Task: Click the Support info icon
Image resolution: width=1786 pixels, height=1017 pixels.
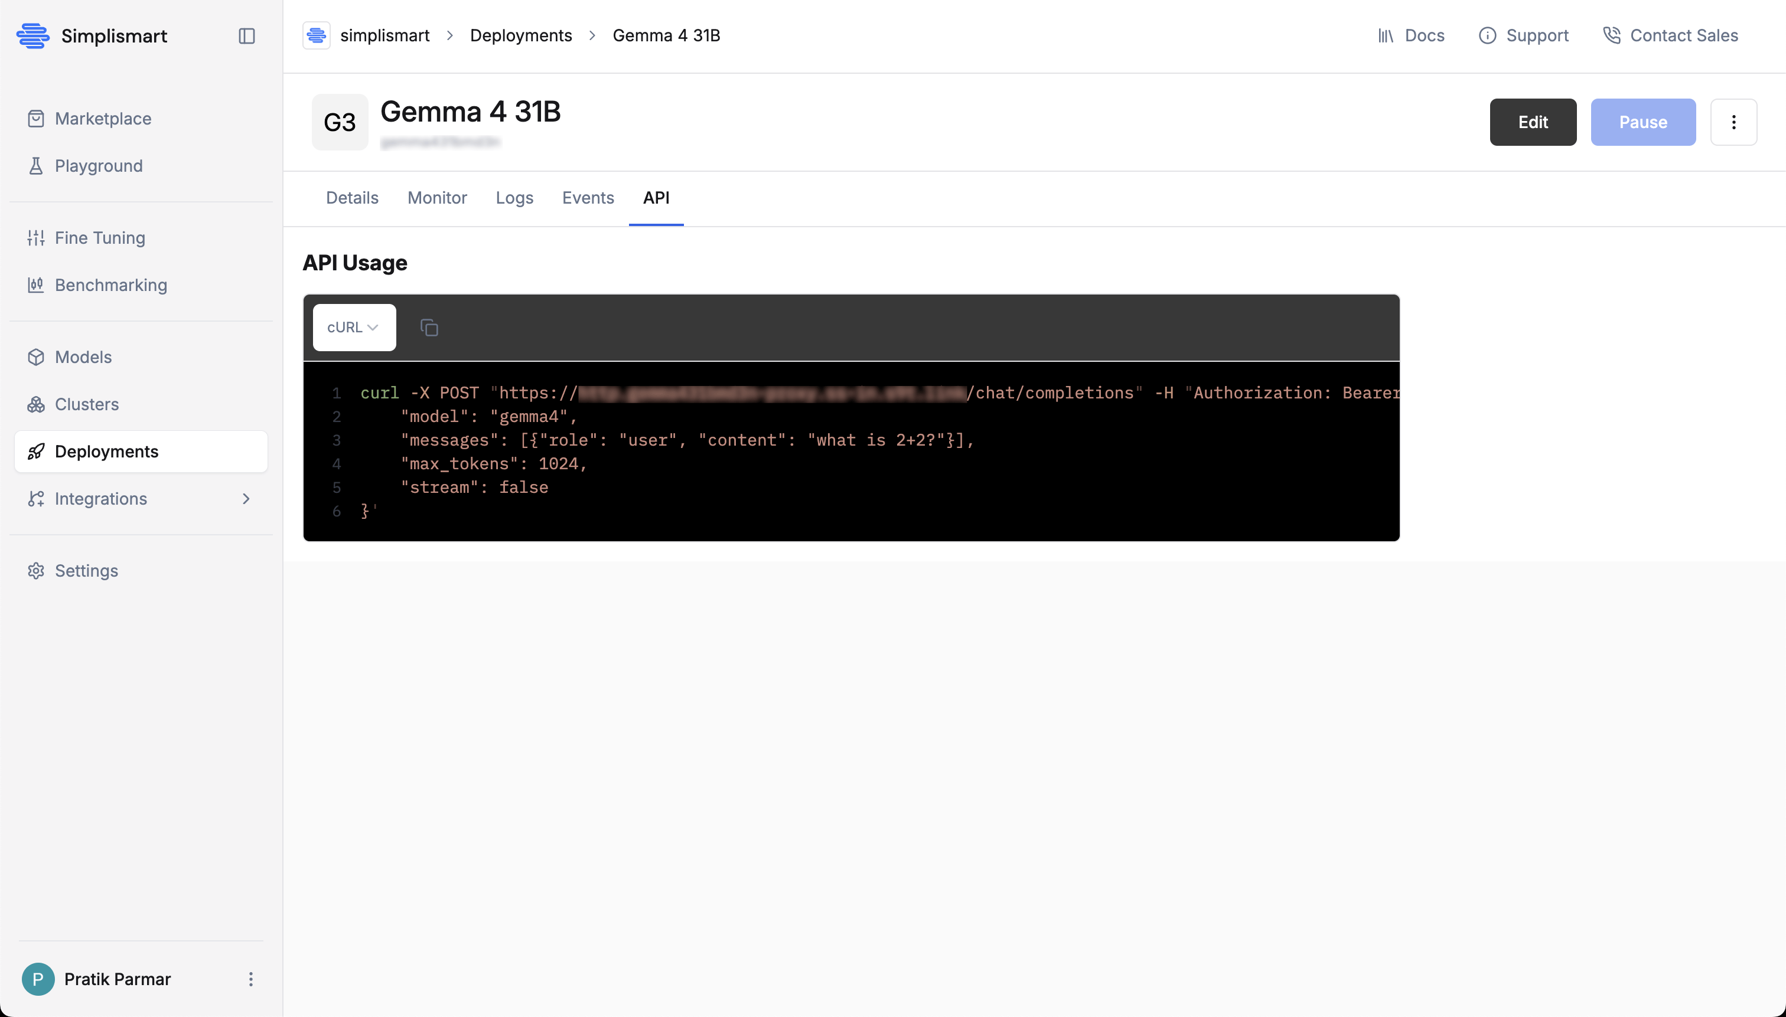Action: (x=1487, y=35)
